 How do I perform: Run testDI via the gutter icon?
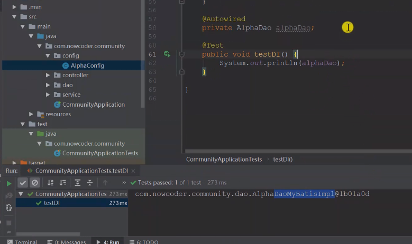click(167, 54)
